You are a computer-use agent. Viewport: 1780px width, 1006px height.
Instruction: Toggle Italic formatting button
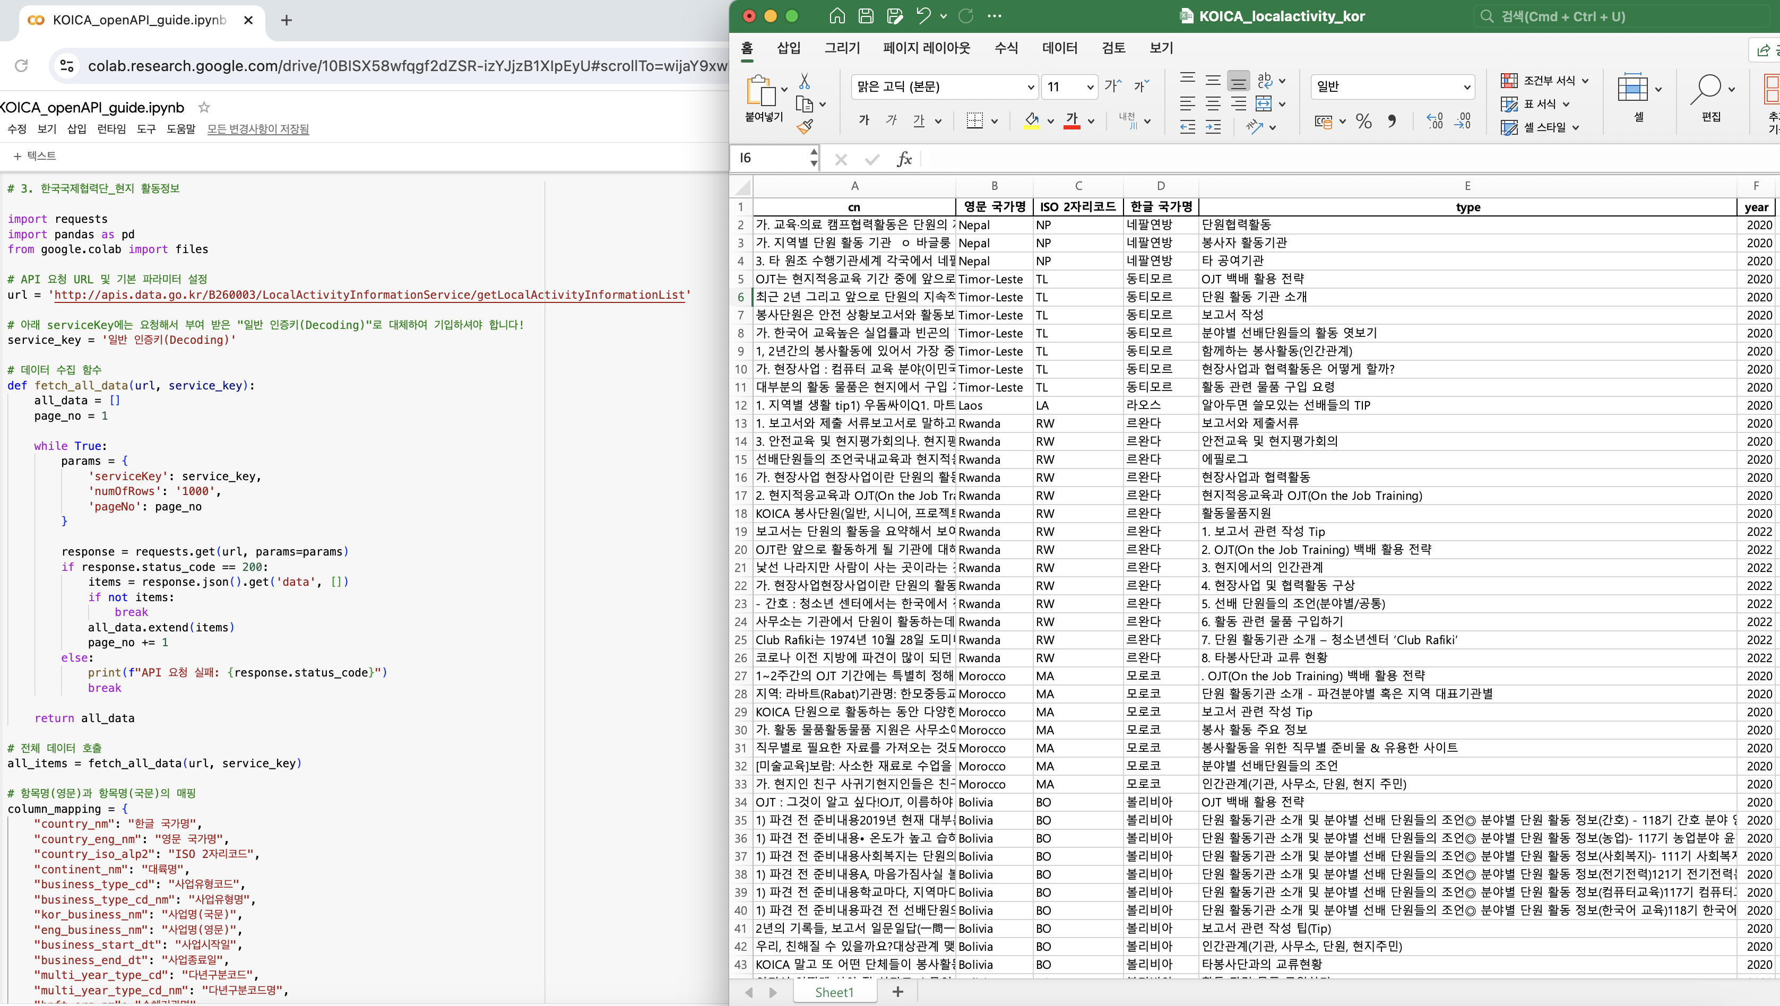(892, 120)
